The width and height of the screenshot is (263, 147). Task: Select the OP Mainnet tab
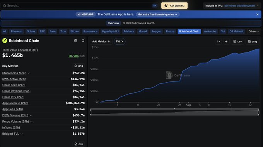(x=236, y=31)
